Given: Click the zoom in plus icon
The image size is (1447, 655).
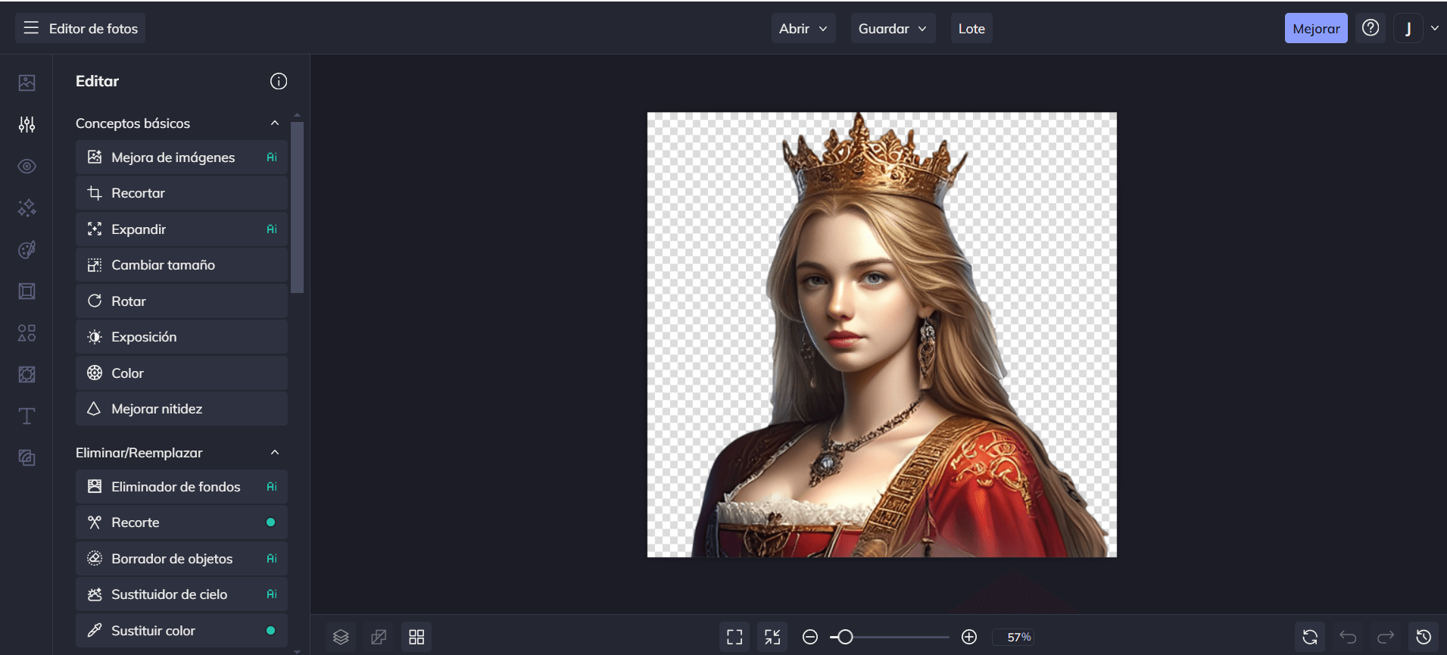Looking at the screenshot, I should click(x=969, y=637).
